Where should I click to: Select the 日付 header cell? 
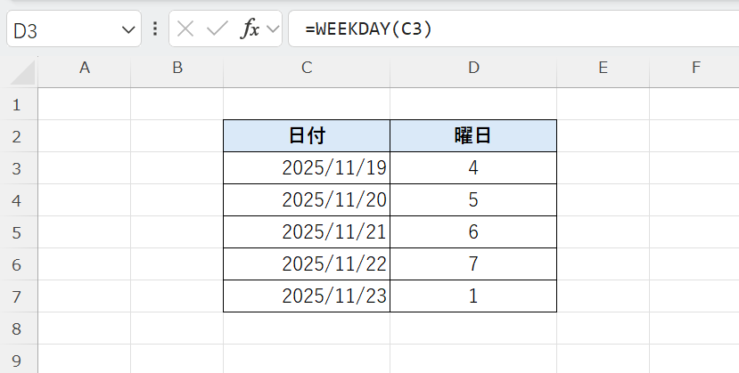click(x=307, y=136)
